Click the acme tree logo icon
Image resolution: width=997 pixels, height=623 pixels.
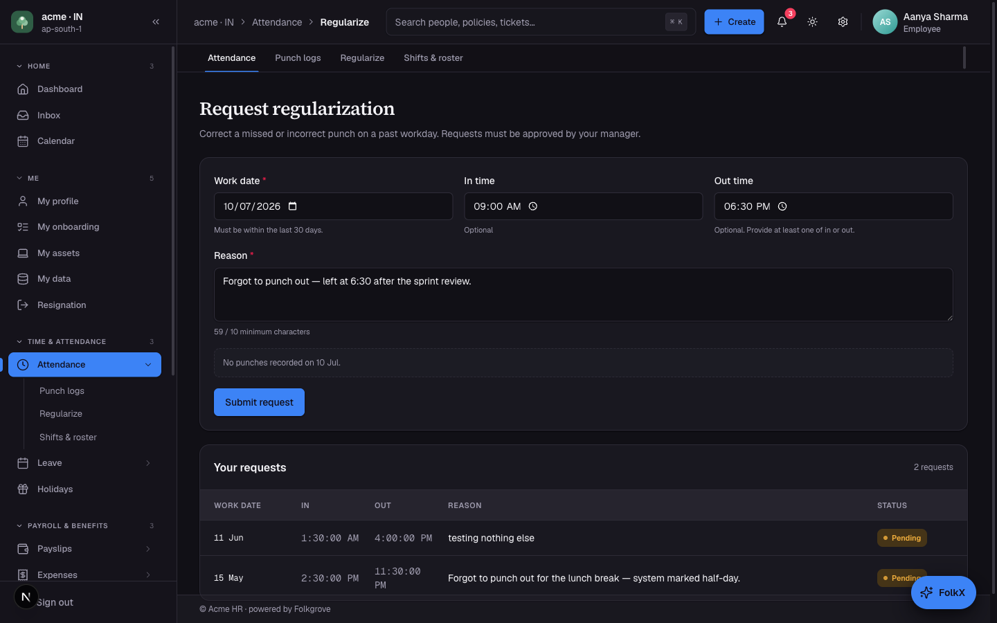(22, 22)
